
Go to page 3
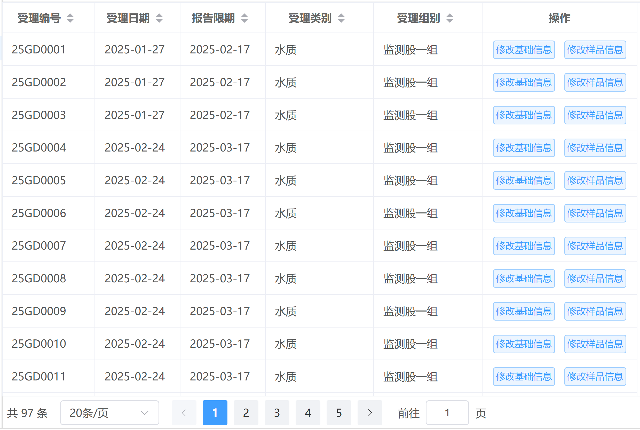(x=277, y=413)
